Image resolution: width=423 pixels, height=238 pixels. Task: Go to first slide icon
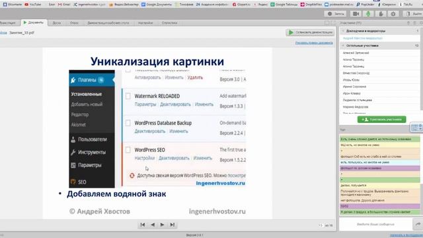coord(143,225)
